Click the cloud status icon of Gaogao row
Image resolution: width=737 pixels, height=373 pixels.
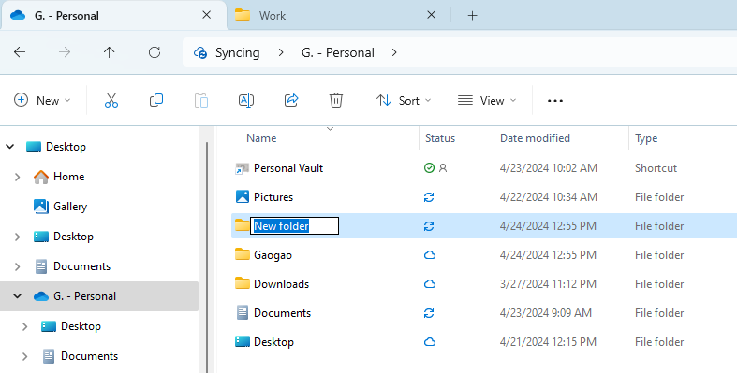pos(430,255)
